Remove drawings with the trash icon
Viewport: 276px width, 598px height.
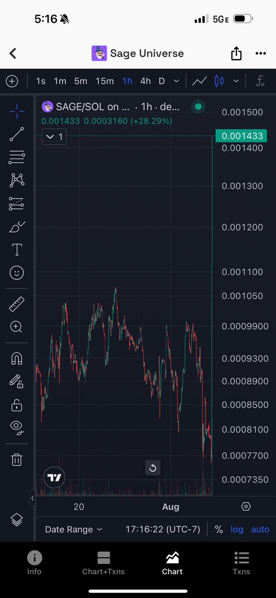coord(17,459)
